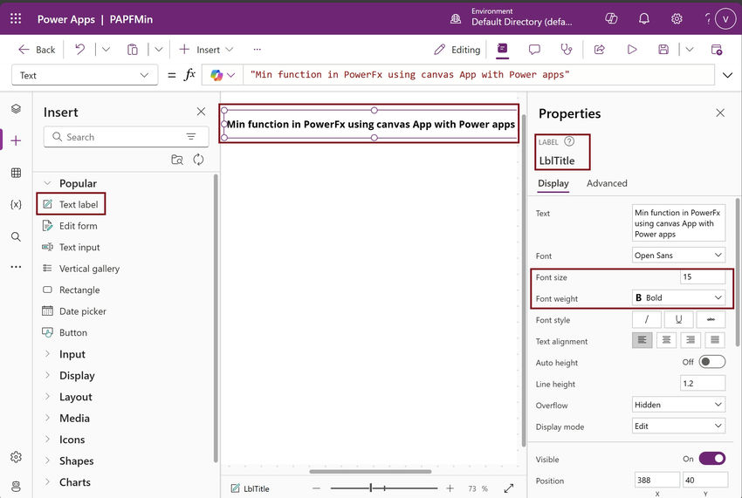The height and width of the screenshot is (498, 742).
Task: Toggle the Properties pane toolbar icon
Action: pyautogui.click(x=502, y=49)
